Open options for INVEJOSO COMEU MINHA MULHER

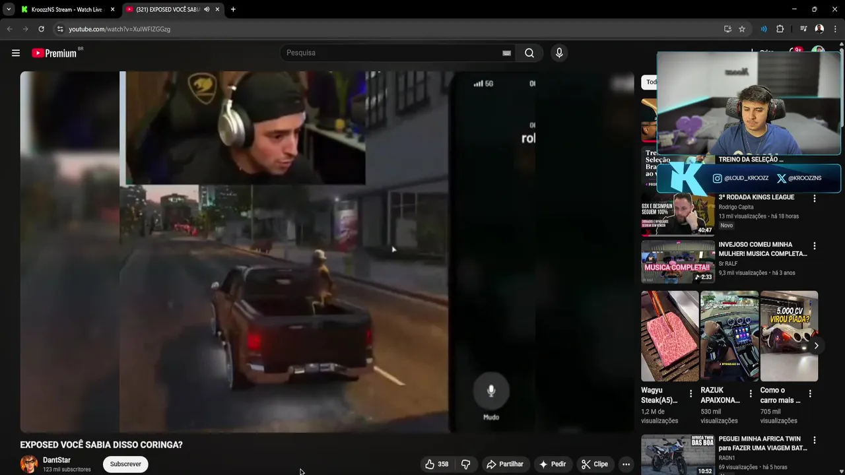[814, 246]
